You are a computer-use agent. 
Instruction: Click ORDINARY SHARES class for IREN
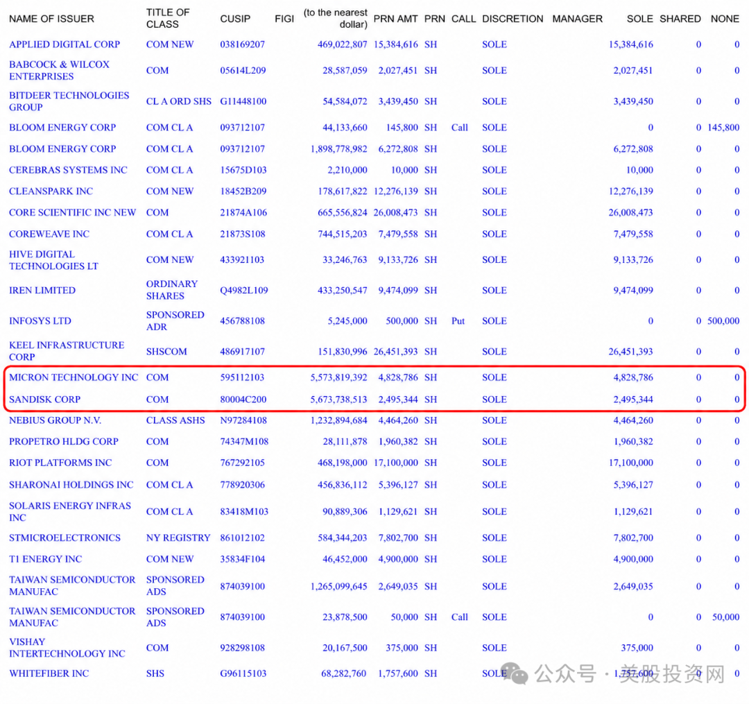[172, 290]
